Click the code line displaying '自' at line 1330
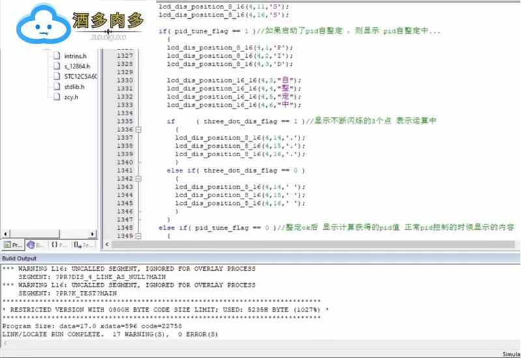Screen dimensions: 521x358 [234, 80]
